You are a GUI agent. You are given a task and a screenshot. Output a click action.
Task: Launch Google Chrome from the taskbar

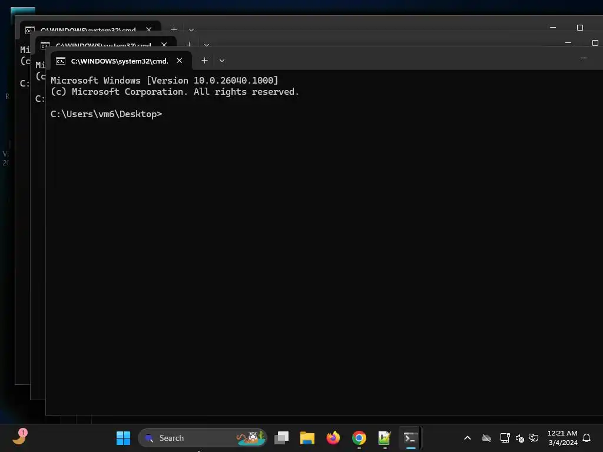(x=359, y=438)
